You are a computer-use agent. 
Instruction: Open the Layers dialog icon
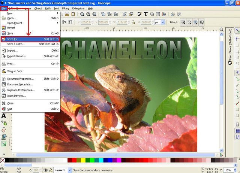click(151, 14)
